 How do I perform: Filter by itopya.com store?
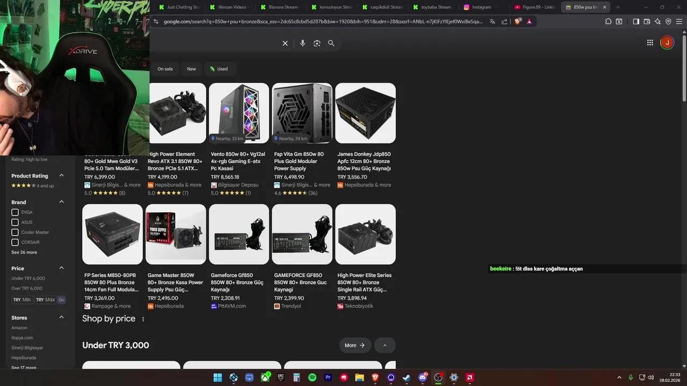coord(22,338)
